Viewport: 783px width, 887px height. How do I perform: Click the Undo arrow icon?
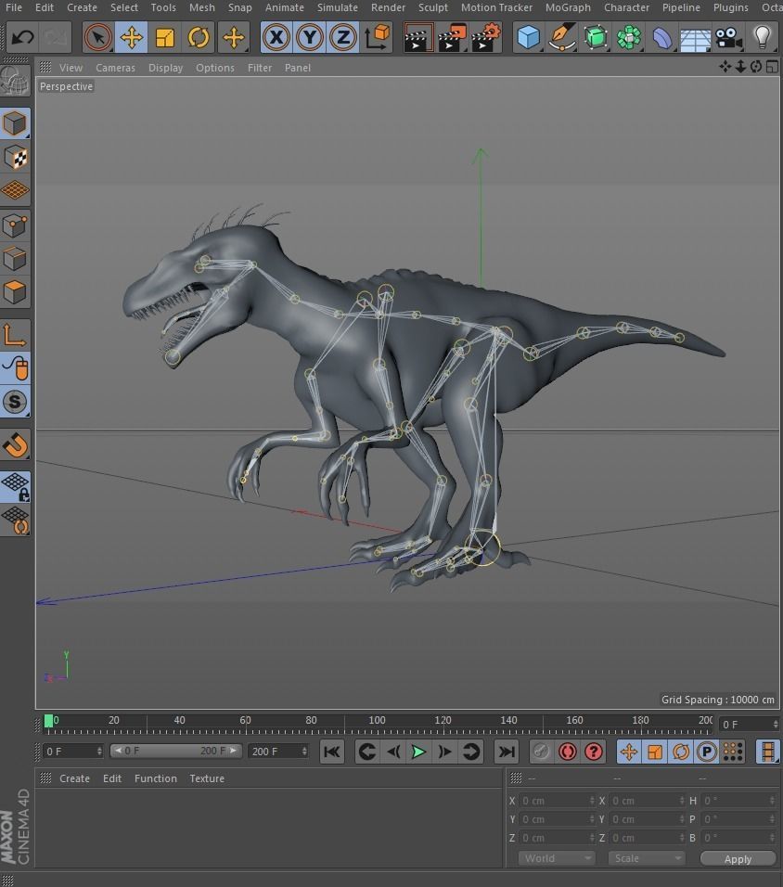pyautogui.click(x=22, y=37)
